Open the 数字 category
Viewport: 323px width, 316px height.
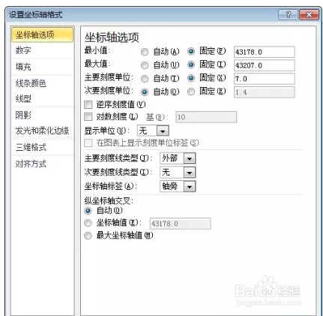pos(43,50)
